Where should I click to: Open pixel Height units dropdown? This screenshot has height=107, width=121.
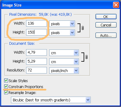click(x=62, y=33)
